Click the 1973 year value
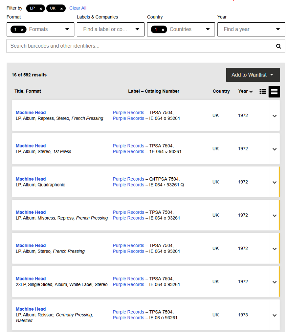 click(243, 315)
